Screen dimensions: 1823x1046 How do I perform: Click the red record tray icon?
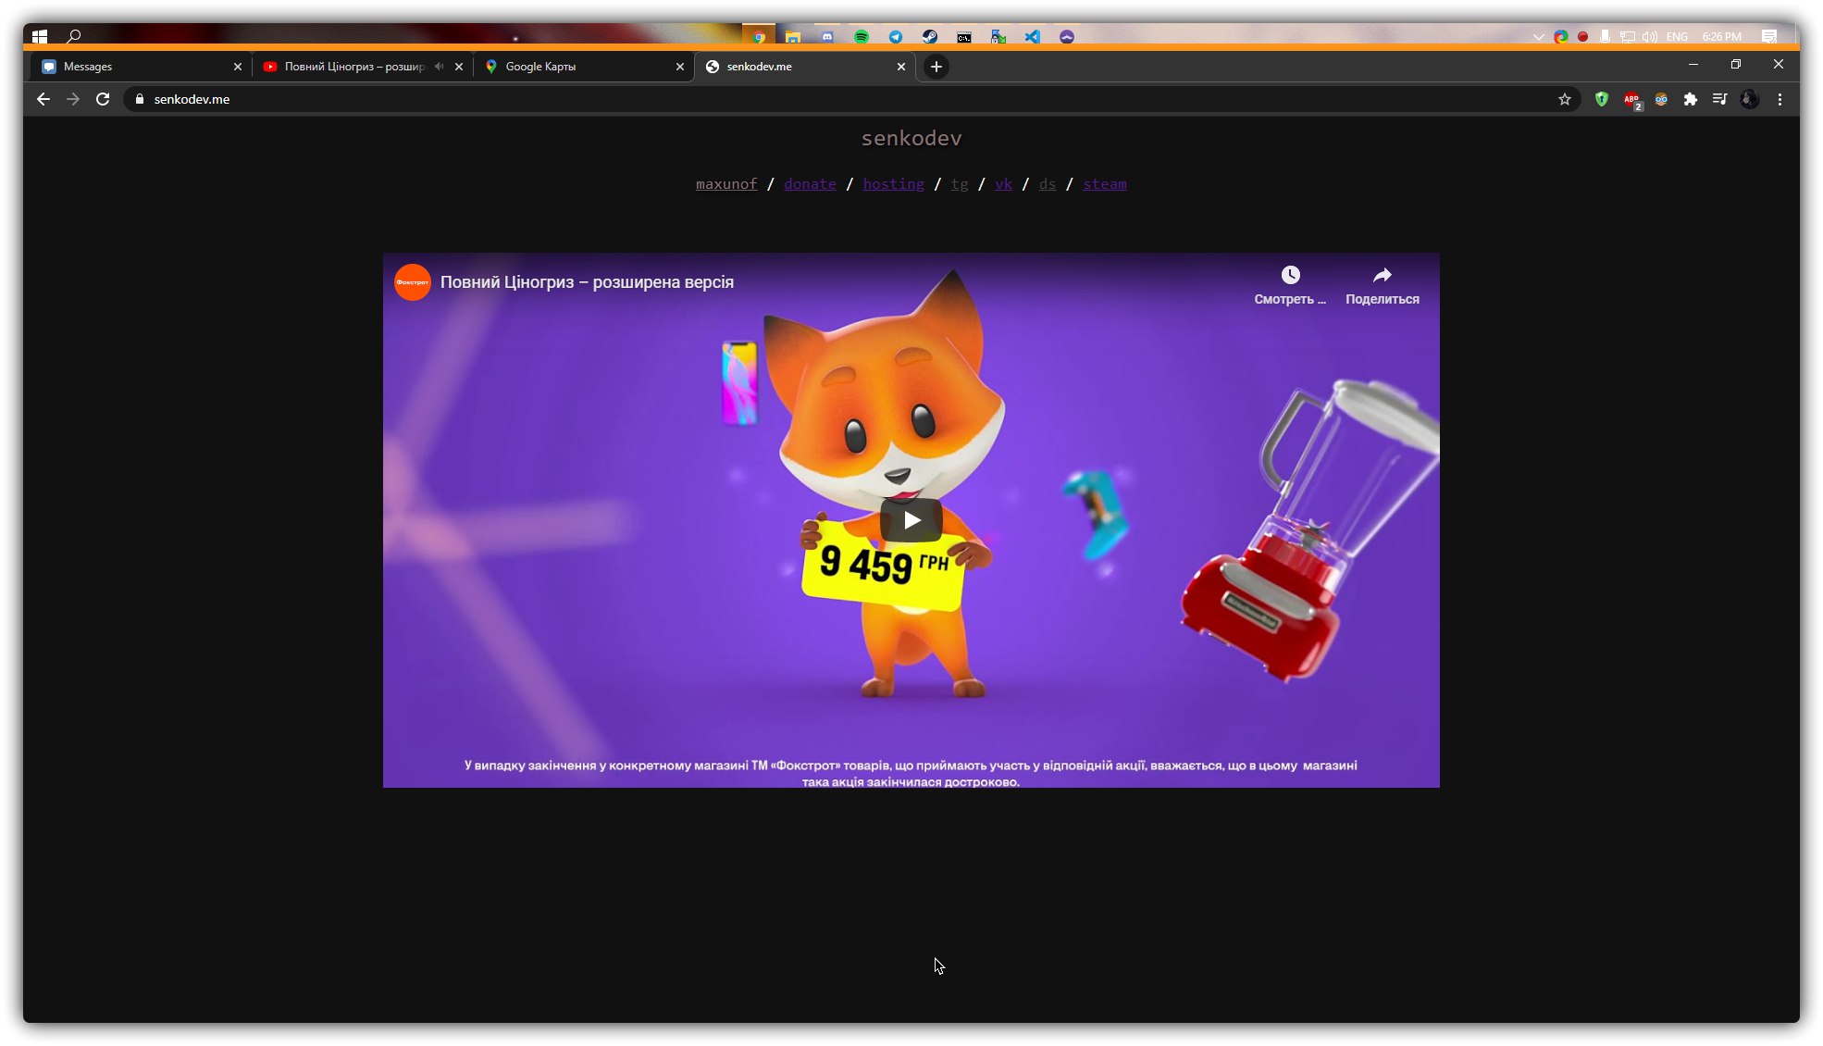[x=1583, y=37]
